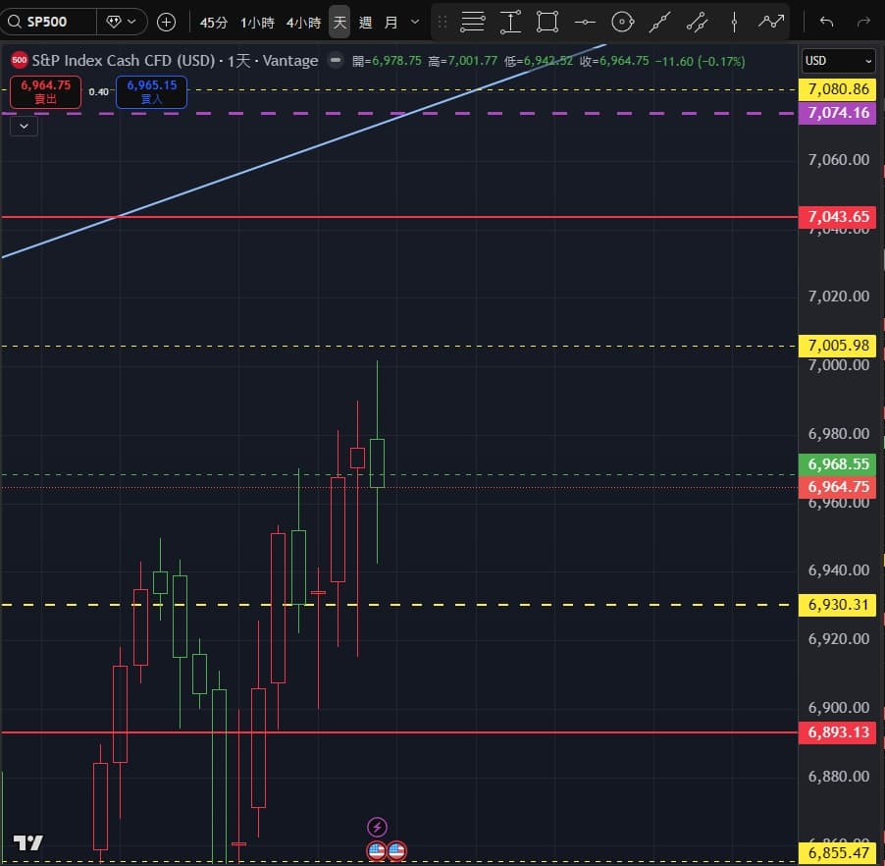885x866 pixels.
Task: Select the 6,855.47 yellow price label
Action: (838, 853)
